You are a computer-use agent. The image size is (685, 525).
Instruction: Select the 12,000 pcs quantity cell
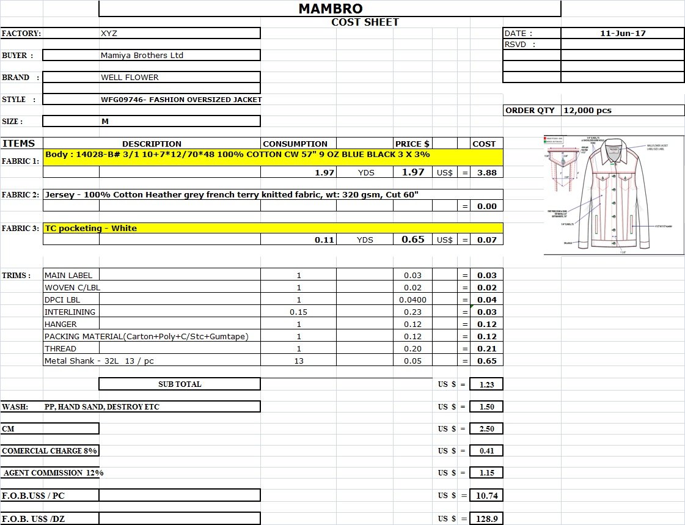(x=623, y=110)
